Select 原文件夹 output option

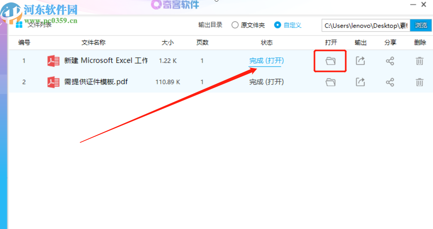pos(248,25)
